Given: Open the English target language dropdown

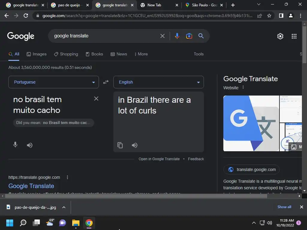Looking at the screenshot, I should [159, 82].
